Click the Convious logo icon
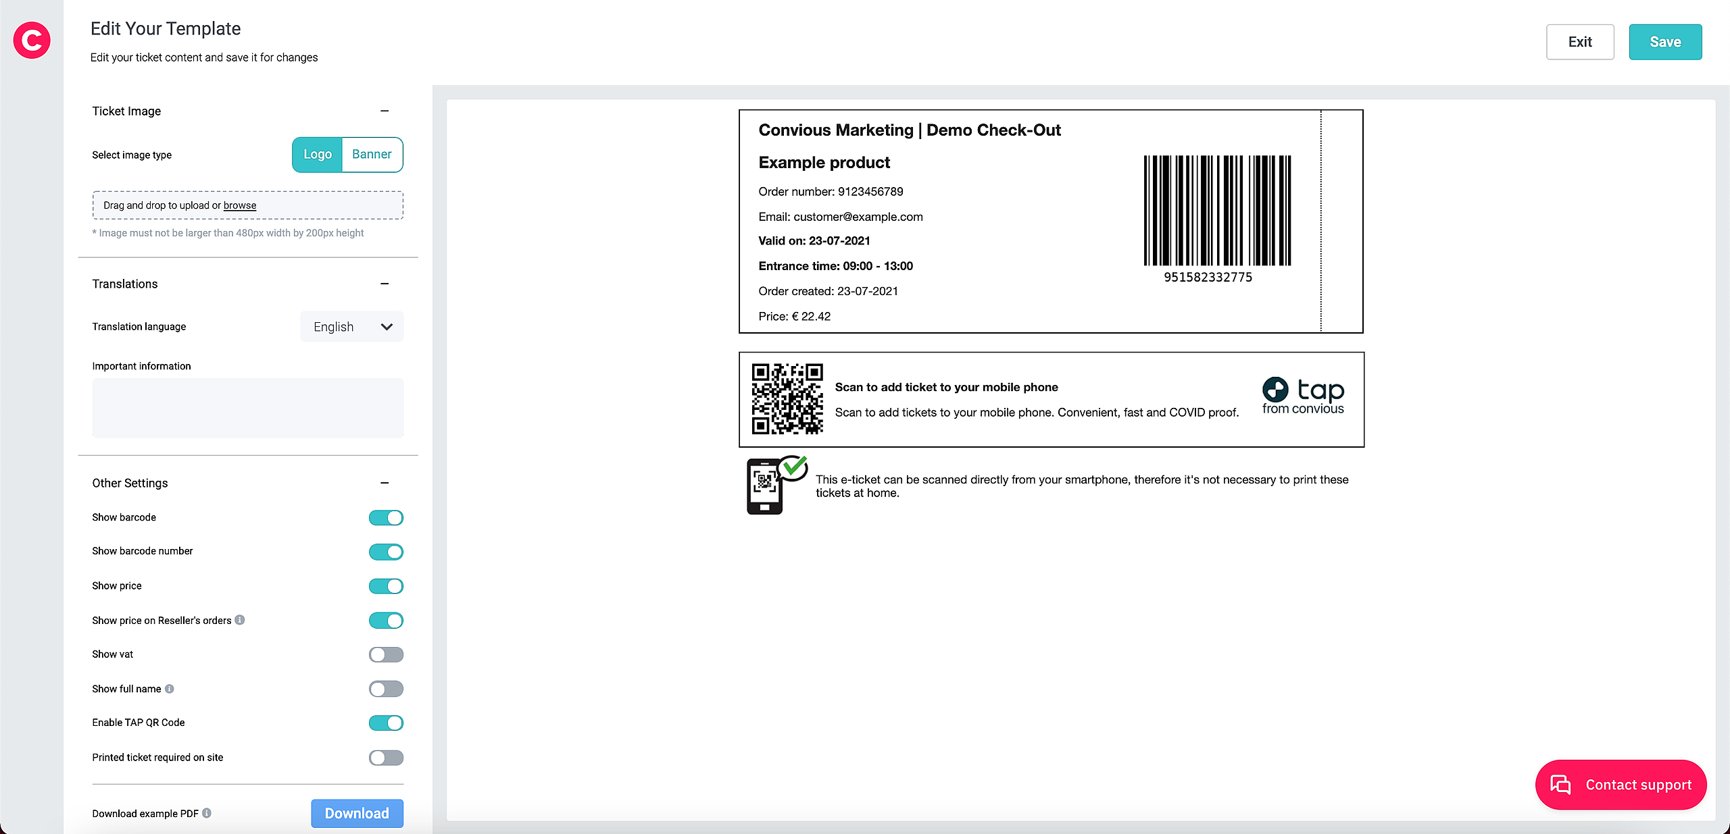 tap(32, 41)
